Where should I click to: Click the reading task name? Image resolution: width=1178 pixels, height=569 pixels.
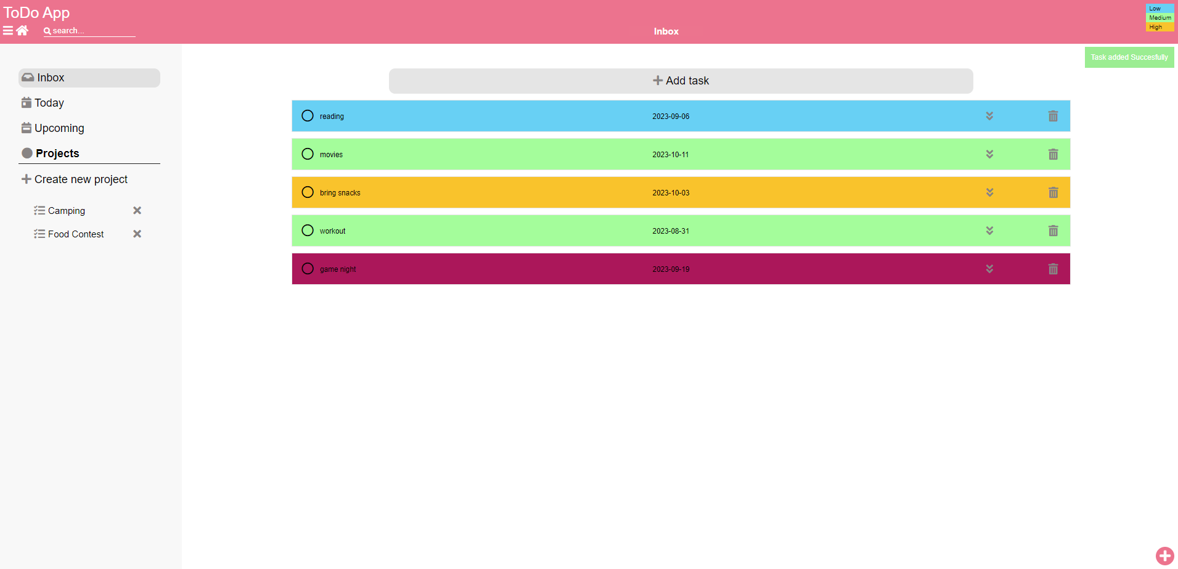tap(332, 117)
